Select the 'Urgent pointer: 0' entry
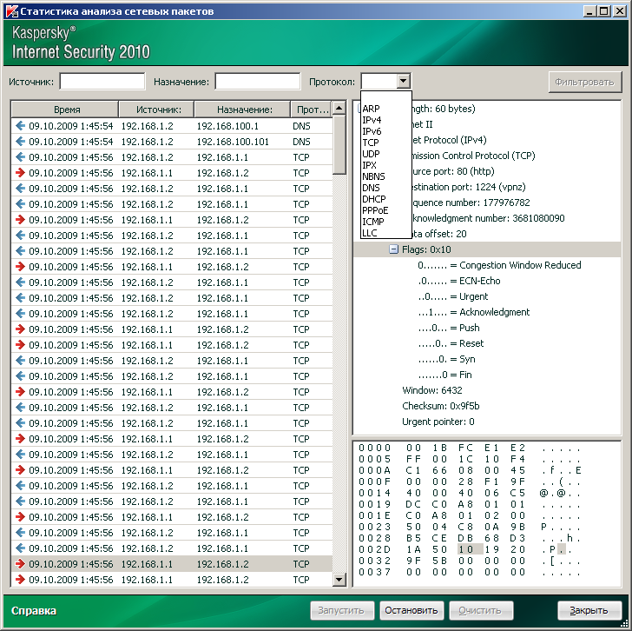Viewport: 632px width, 631px height. click(x=438, y=422)
